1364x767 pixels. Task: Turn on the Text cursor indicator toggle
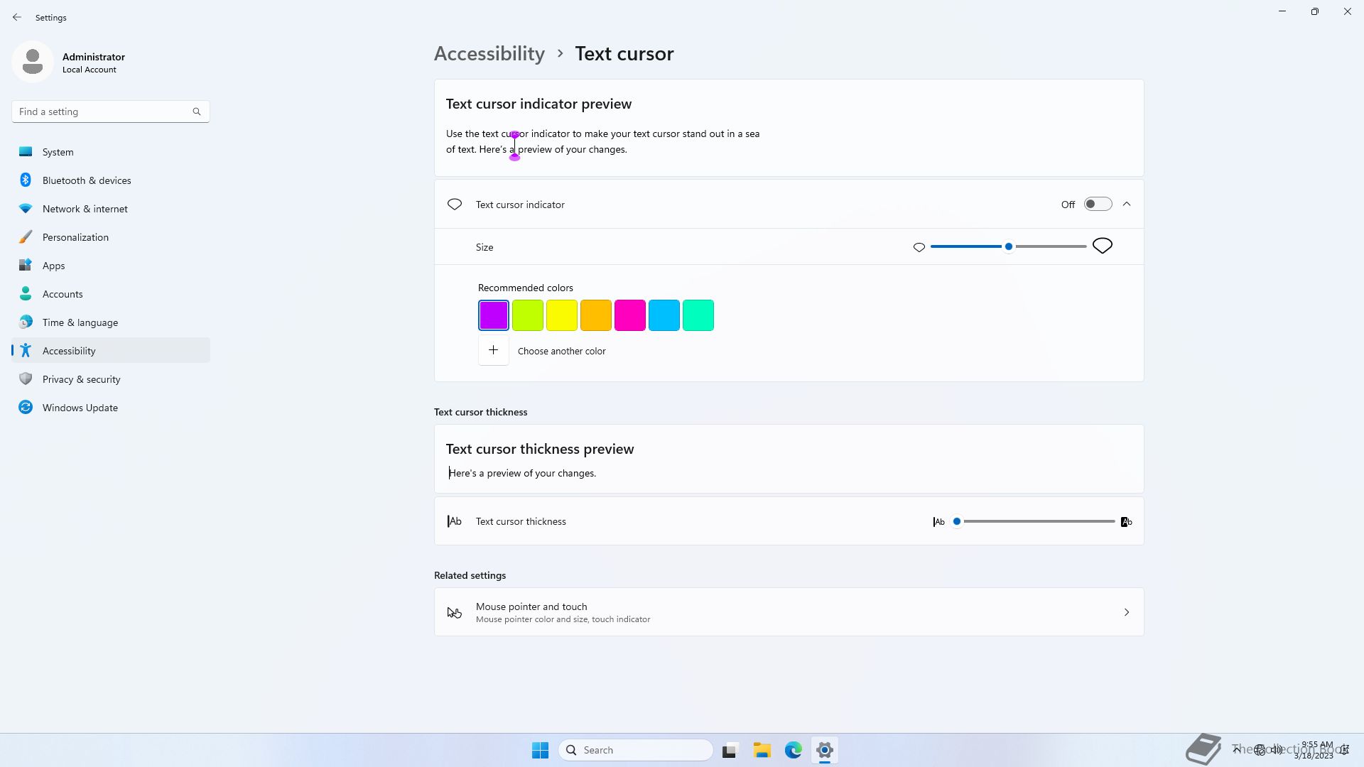click(x=1098, y=205)
